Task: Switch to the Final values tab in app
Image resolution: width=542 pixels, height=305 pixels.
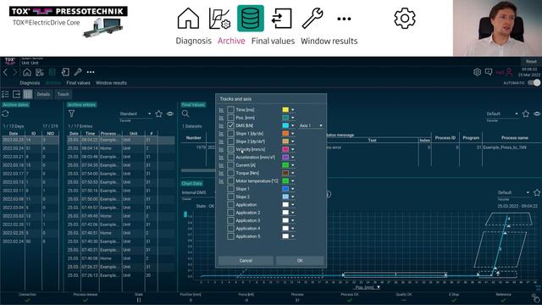Action: [x=78, y=83]
